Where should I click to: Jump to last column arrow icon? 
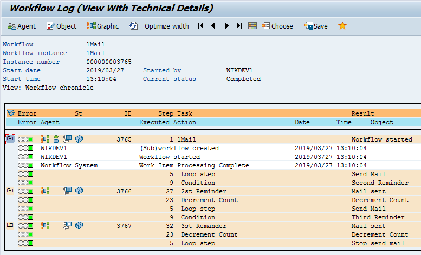[x=239, y=26]
